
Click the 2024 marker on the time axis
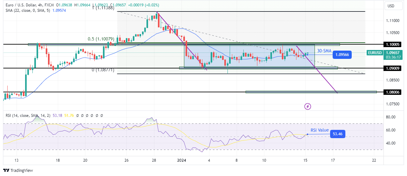(181, 160)
